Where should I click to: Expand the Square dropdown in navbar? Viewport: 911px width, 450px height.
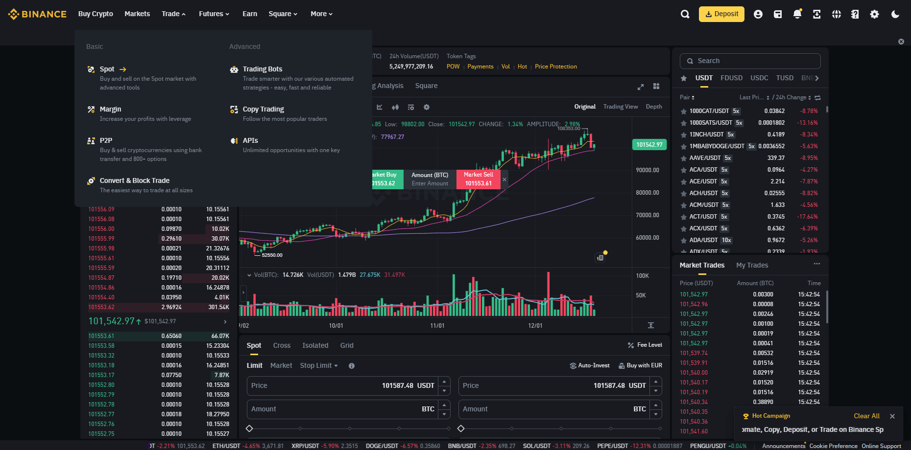(283, 14)
